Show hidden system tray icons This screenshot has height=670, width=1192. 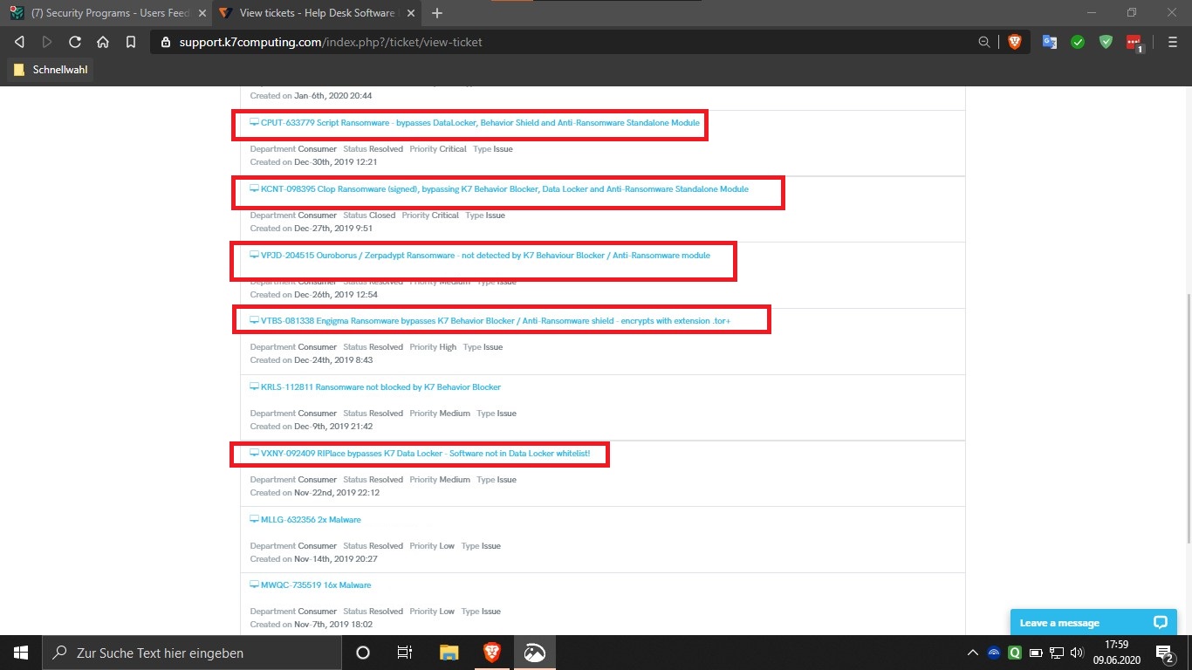[x=973, y=653]
